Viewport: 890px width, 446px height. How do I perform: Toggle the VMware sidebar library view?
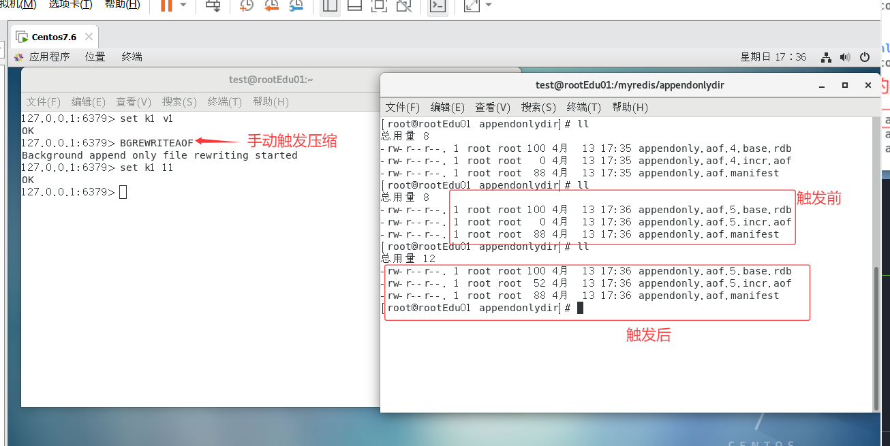[330, 5]
